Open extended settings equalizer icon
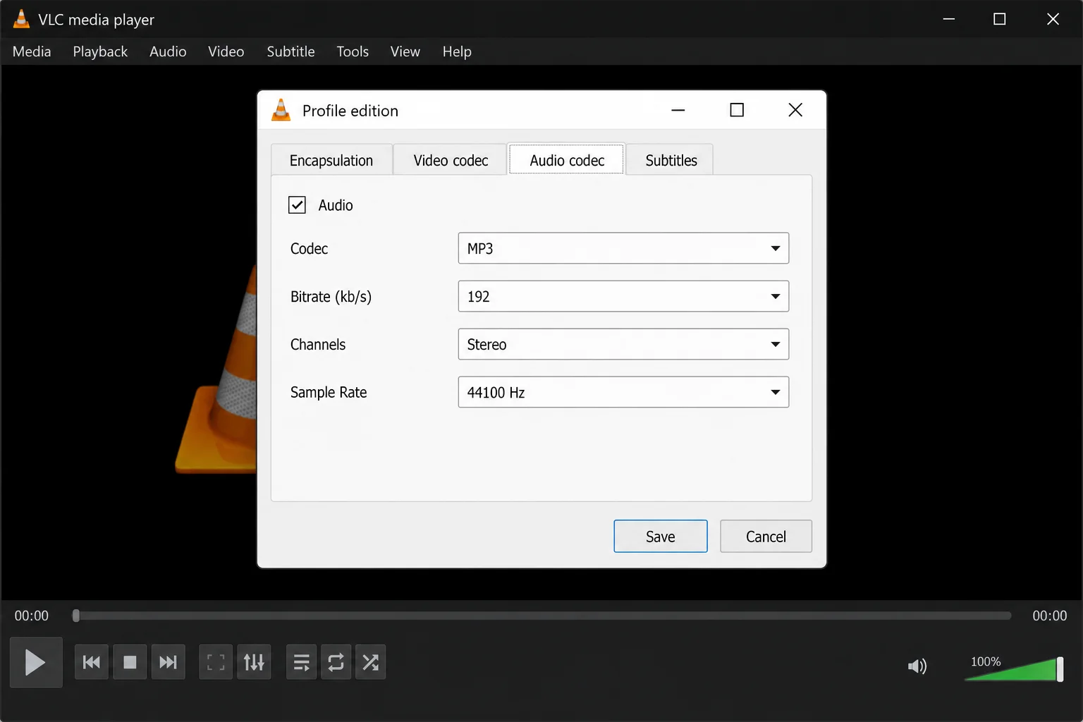This screenshot has width=1083, height=722. coord(254,662)
